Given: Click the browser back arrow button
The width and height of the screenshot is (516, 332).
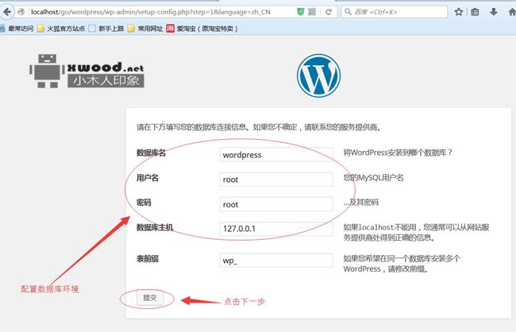Looking at the screenshot, I should click(6, 12).
